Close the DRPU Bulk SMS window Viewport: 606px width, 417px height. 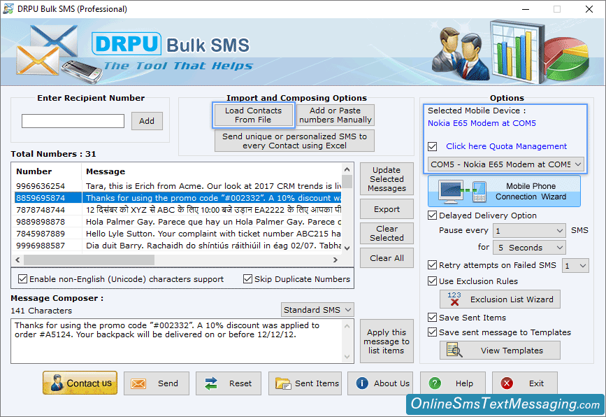[589, 9]
